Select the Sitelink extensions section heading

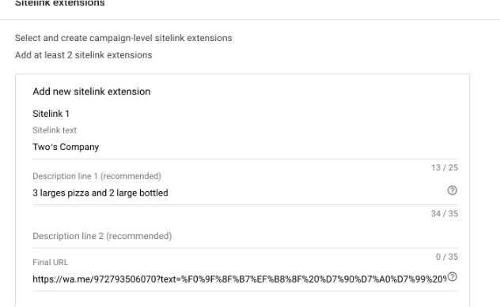click(x=60, y=3)
